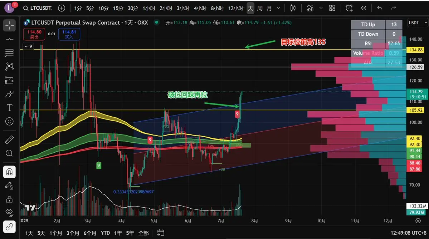Click the 114.80 sell button

coord(34,34)
